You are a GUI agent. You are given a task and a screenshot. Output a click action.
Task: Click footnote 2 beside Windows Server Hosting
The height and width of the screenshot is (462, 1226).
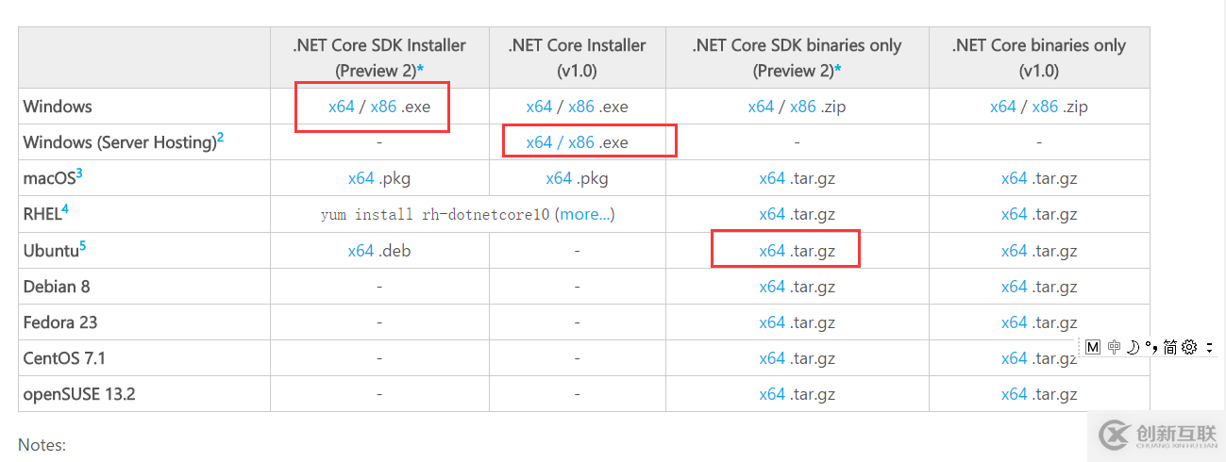[221, 138]
